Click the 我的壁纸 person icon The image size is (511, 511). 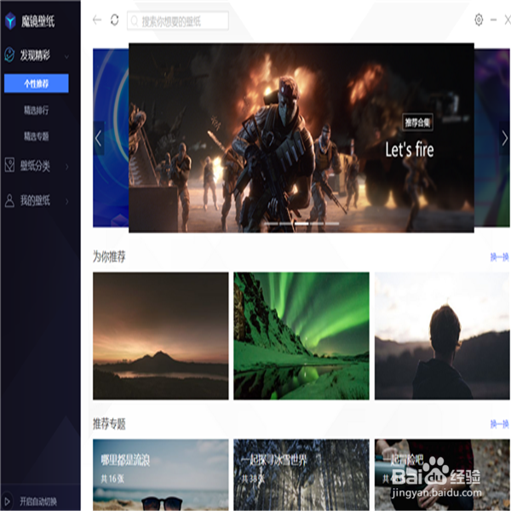[x=9, y=201]
